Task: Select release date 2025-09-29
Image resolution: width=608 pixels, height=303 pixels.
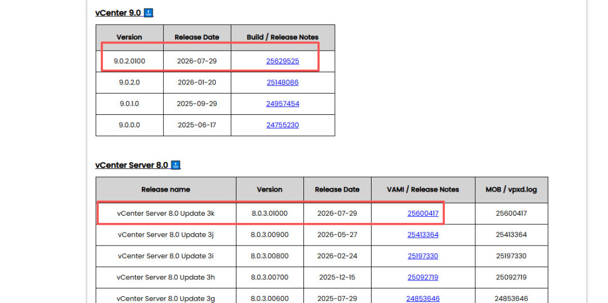Action: point(197,104)
